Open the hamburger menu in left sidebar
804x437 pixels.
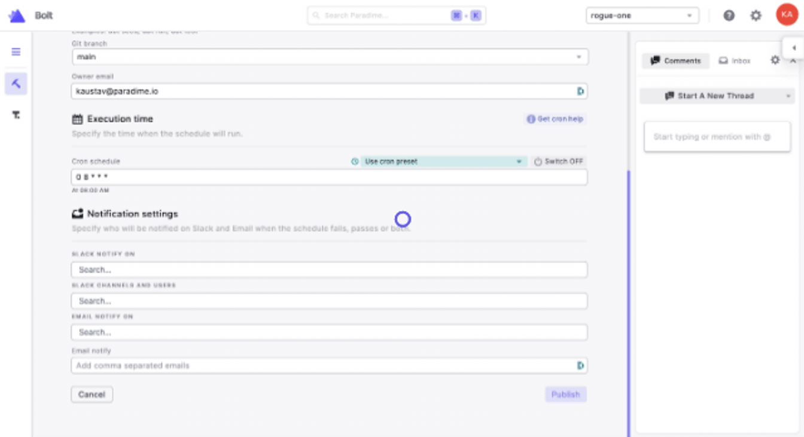click(16, 52)
